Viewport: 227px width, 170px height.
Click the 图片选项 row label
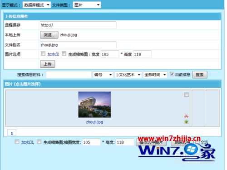[13, 54]
